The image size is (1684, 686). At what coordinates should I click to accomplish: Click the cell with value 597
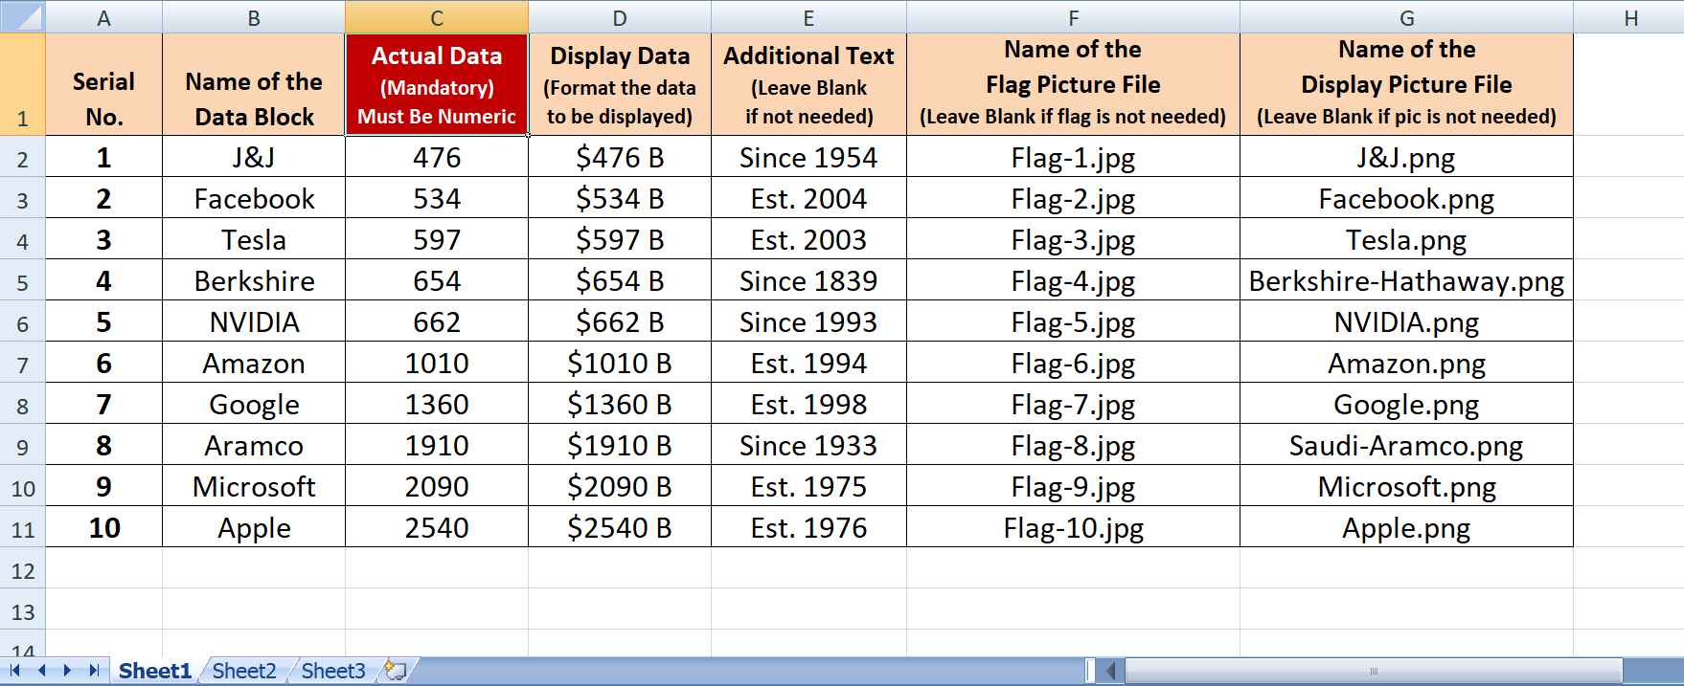click(437, 239)
